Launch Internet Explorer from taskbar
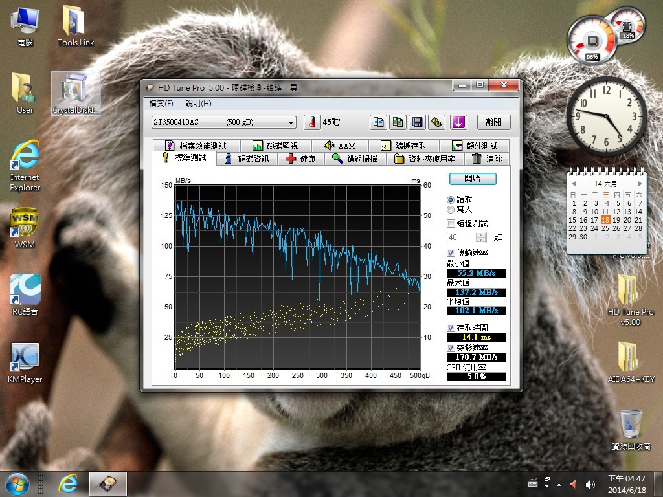663x497 pixels. coord(67,484)
